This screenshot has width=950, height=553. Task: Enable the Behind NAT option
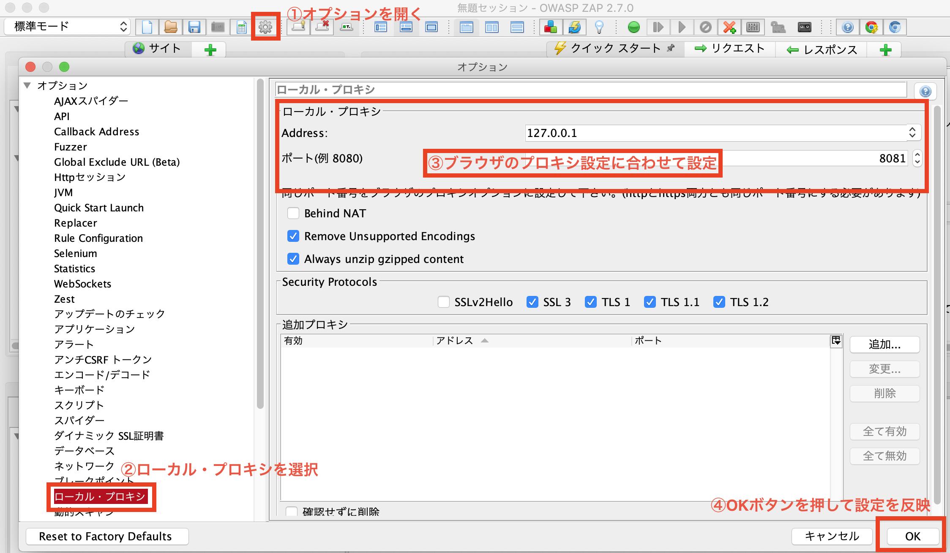(293, 214)
